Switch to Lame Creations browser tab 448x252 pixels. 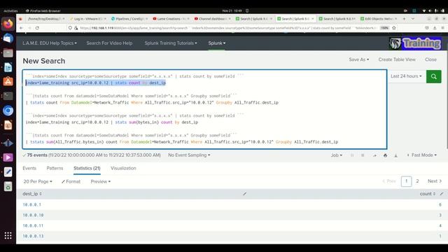[x=171, y=19]
